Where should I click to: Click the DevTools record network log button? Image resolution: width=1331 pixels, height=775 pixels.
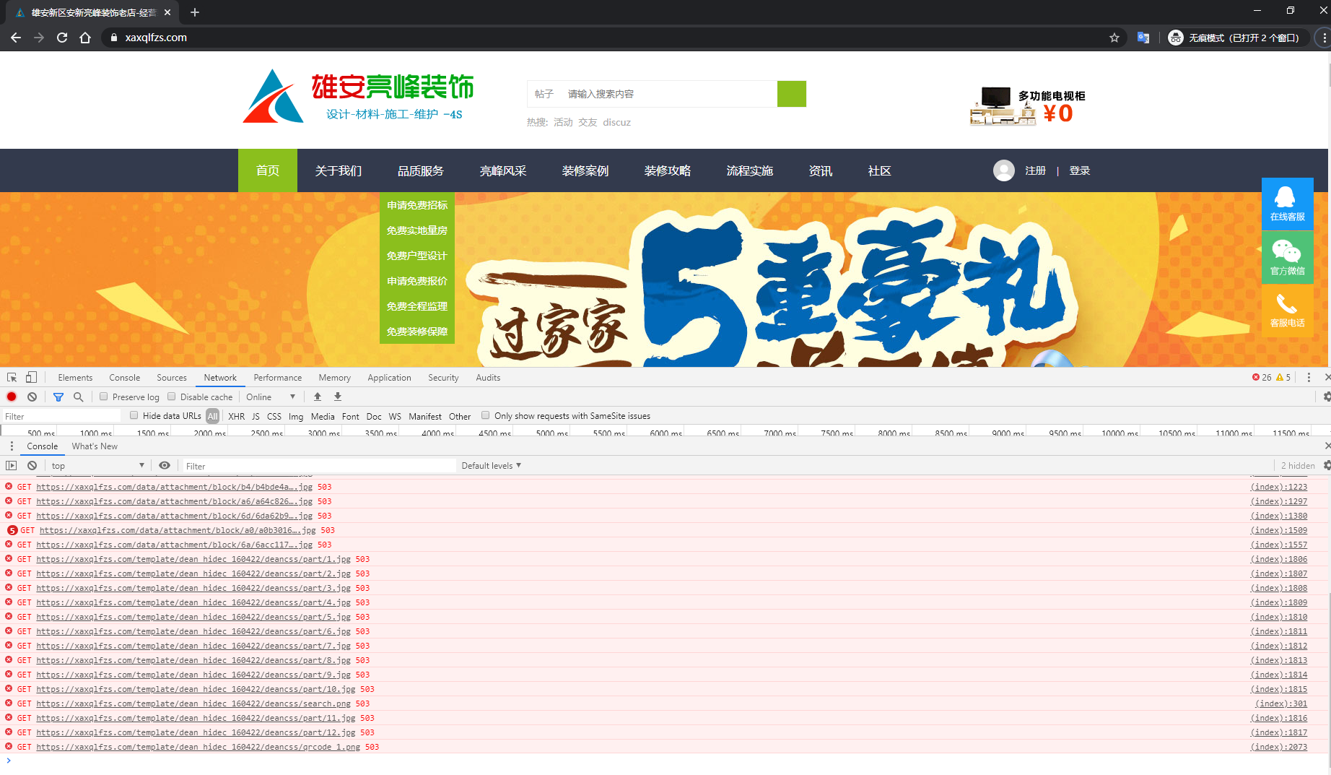tap(12, 397)
